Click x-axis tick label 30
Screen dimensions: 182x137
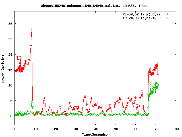(76, 129)
